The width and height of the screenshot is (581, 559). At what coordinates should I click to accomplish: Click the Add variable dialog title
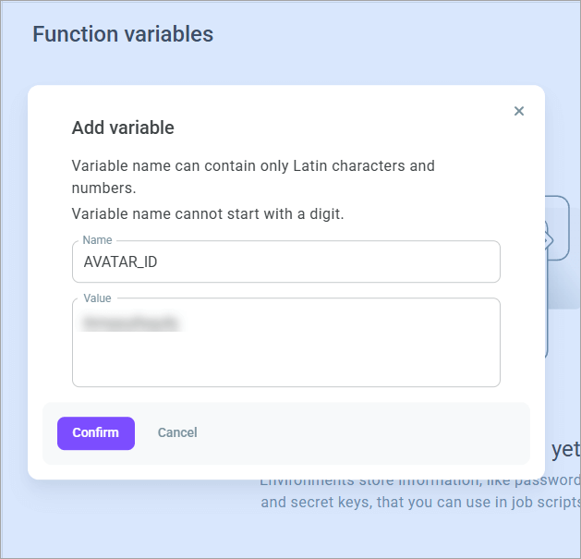[123, 128]
